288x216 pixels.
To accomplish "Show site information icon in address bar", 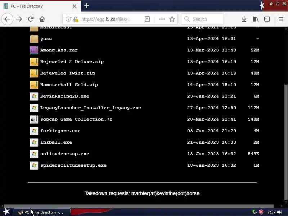I will point(68,19).
